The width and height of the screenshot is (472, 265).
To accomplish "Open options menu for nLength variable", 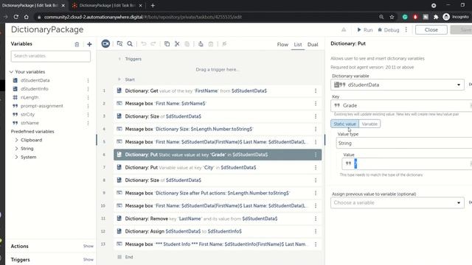I will [x=88, y=98].
